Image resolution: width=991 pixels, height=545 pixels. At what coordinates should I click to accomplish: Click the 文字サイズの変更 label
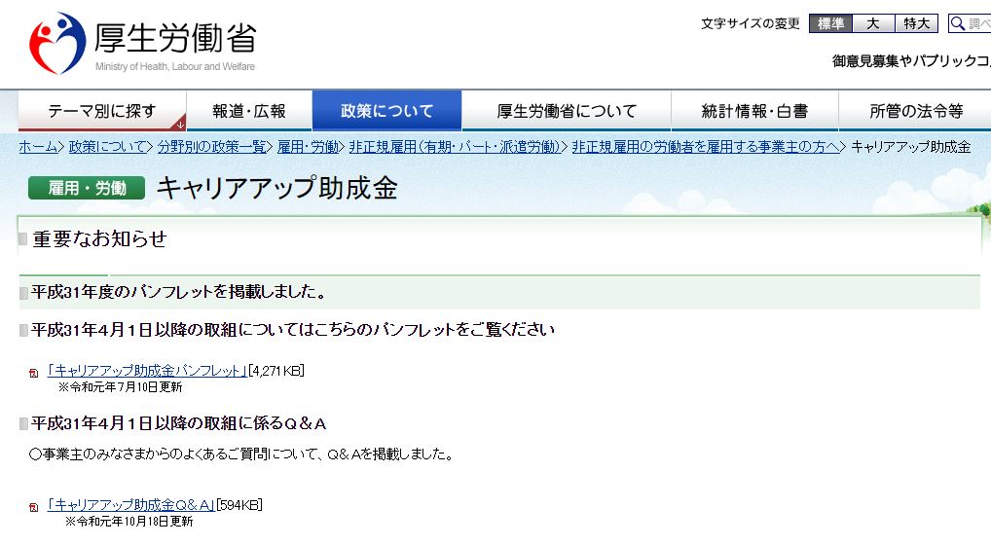click(751, 24)
